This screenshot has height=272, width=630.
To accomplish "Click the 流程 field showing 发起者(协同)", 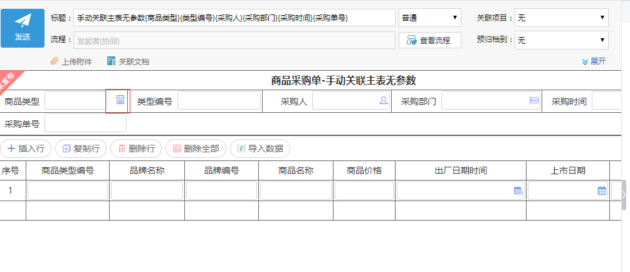I will click(x=234, y=40).
